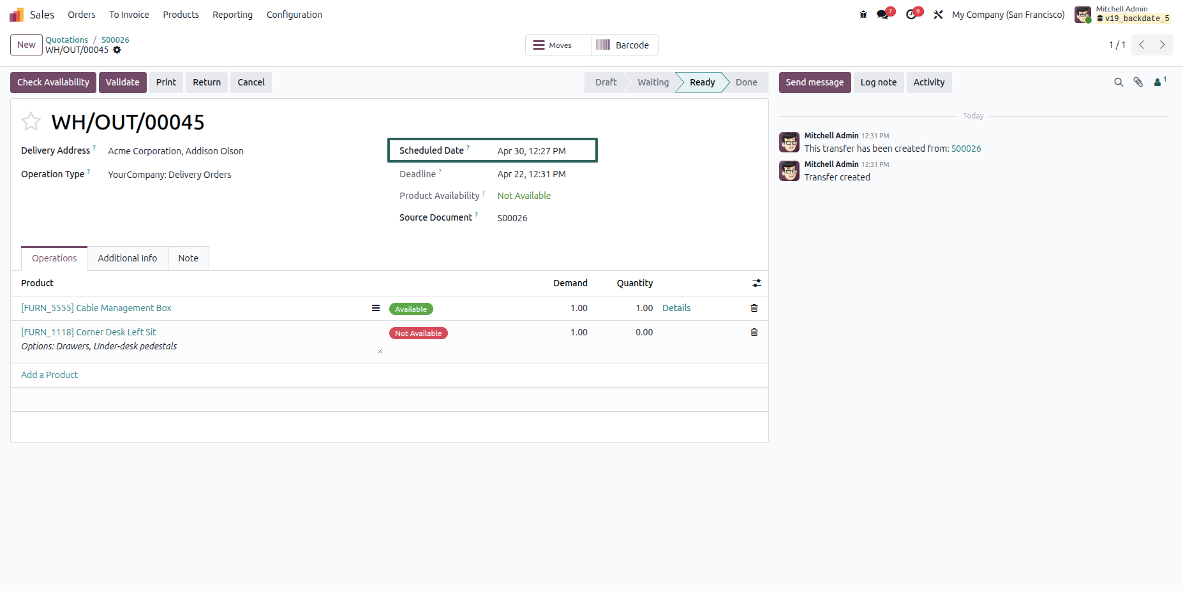Open the debug bug icon menu
This screenshot has height=591, width=1183.
coord(863,15)
